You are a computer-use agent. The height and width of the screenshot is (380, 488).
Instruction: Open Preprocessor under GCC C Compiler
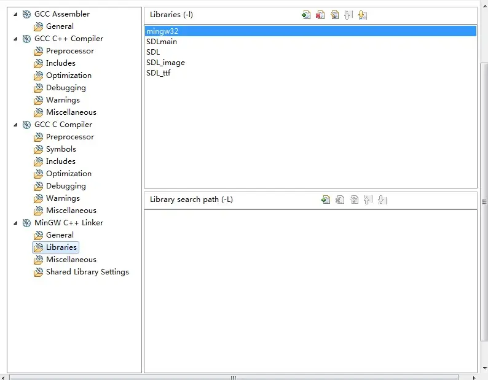70,137
